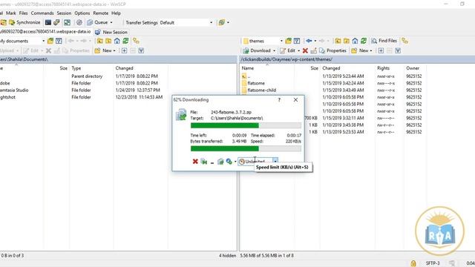This screenshot has width=475, height=267.
Task: Sort remote files by Owner column
Action: click(x=413, y=68)
